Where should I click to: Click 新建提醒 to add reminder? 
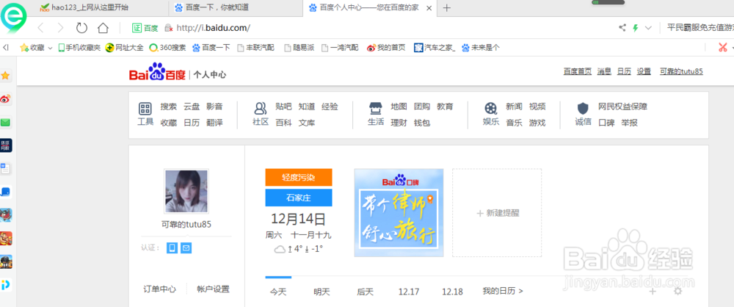497,213
